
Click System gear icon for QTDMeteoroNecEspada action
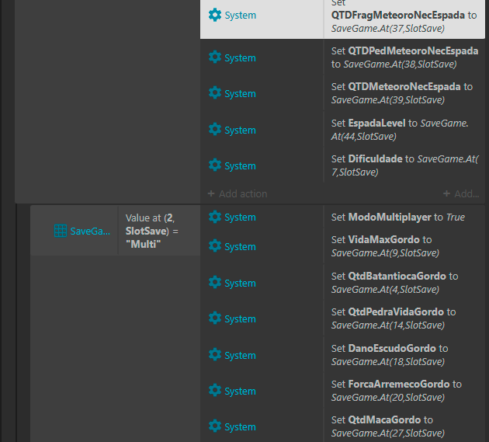(x=215, y=93)
